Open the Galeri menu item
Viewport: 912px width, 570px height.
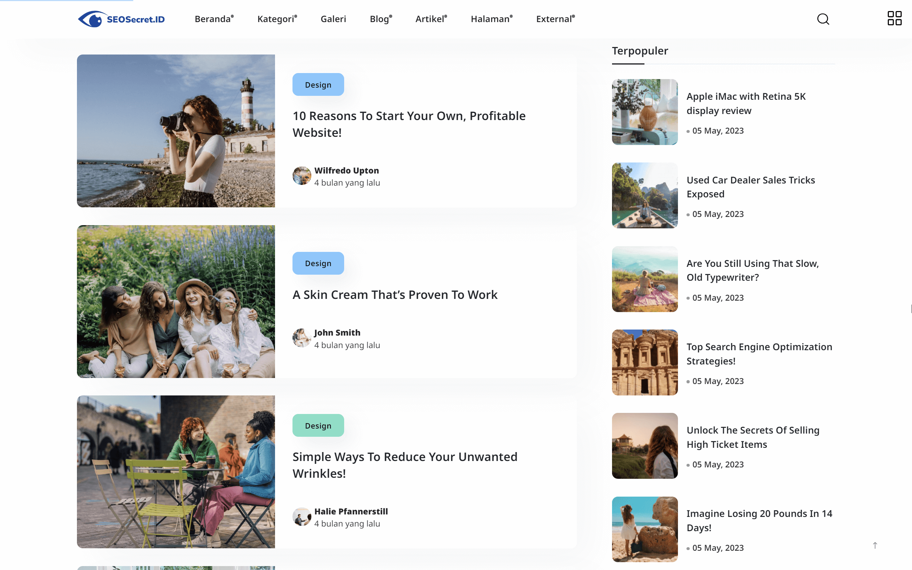coord(333,19)
